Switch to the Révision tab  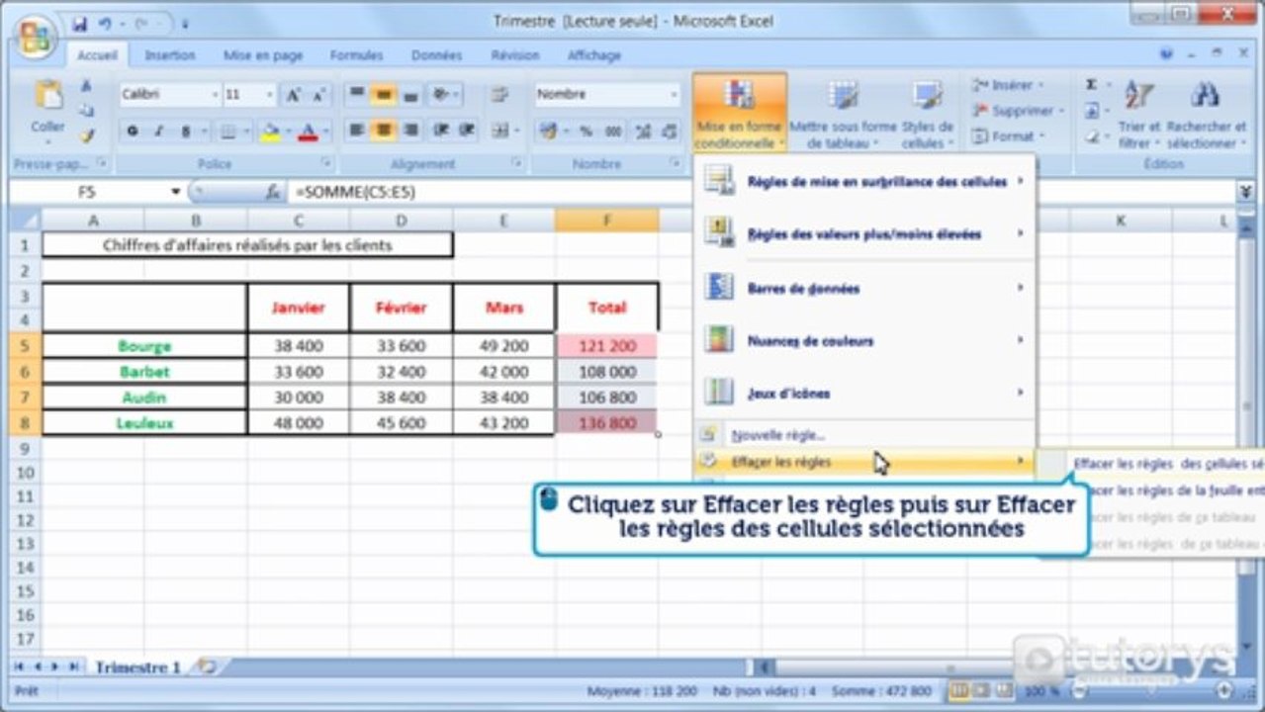tap(515, 55)
